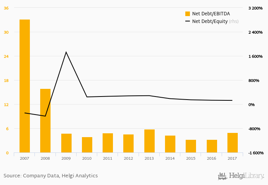Viewport: 268px width, 185px height.
Task: Click the 2015 orange bar
Action: click(x=191, y=146)
